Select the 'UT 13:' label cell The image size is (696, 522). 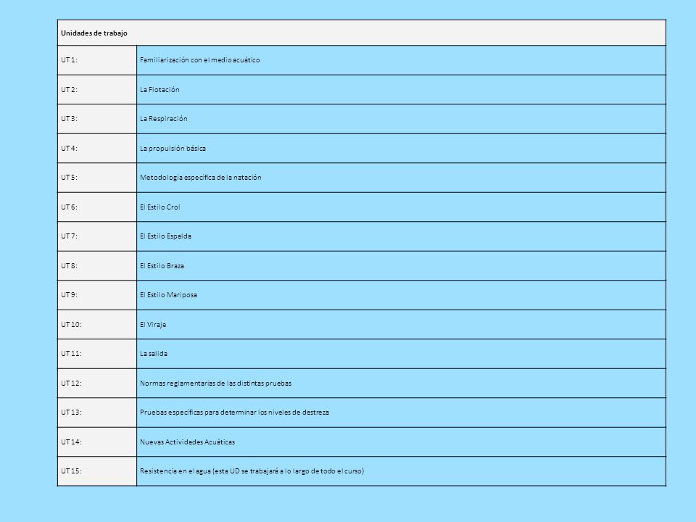point(97,413)
